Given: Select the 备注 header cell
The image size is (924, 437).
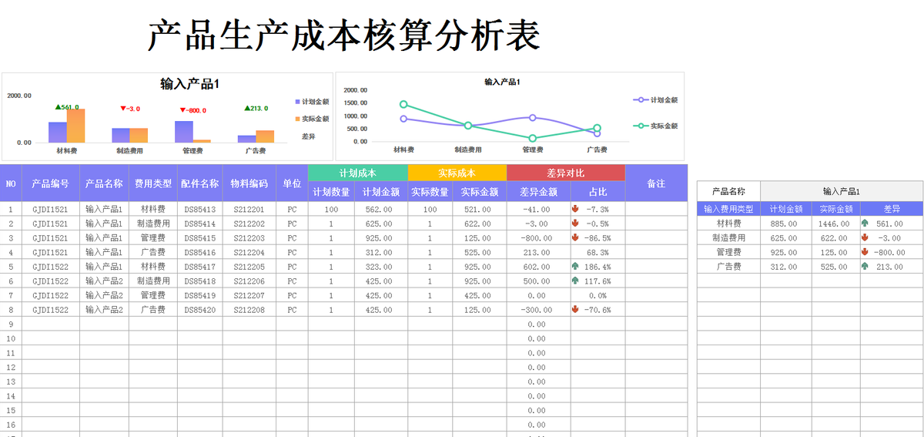Looking at the screenshot, I should tap(656, 183).
